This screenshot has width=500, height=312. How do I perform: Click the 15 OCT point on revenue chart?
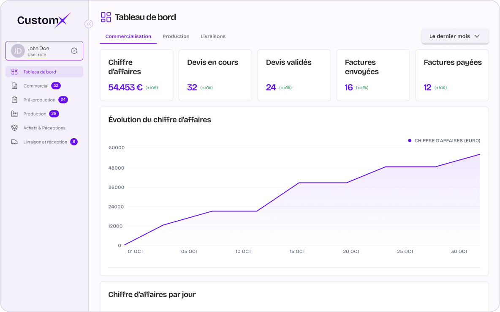tap(299, 183)
